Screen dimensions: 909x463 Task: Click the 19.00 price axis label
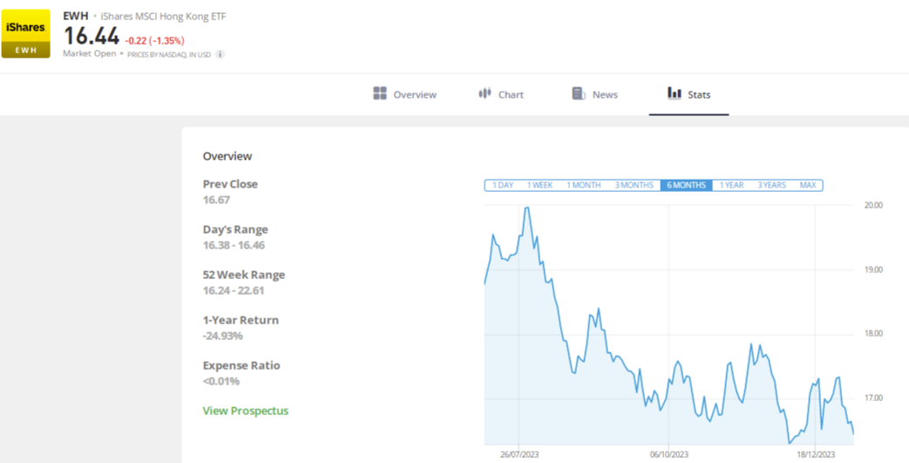[873, 269]
